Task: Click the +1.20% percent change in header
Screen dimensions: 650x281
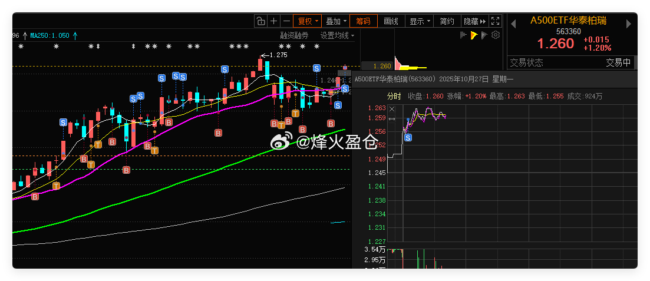Action: pyautogui.click(x=597, y=48)
